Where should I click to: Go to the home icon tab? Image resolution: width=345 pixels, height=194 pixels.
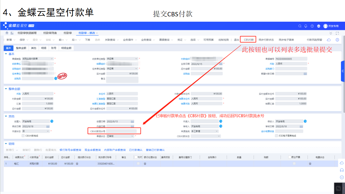(x=7, y=33)
